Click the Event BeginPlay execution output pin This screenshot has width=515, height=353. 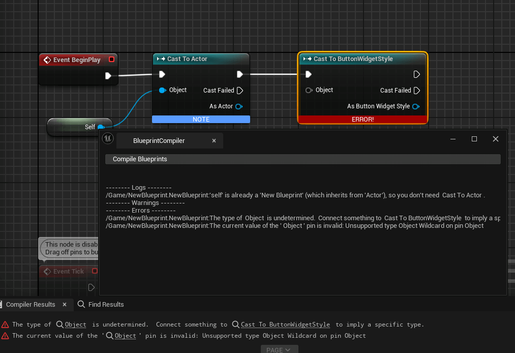(108, 76)
